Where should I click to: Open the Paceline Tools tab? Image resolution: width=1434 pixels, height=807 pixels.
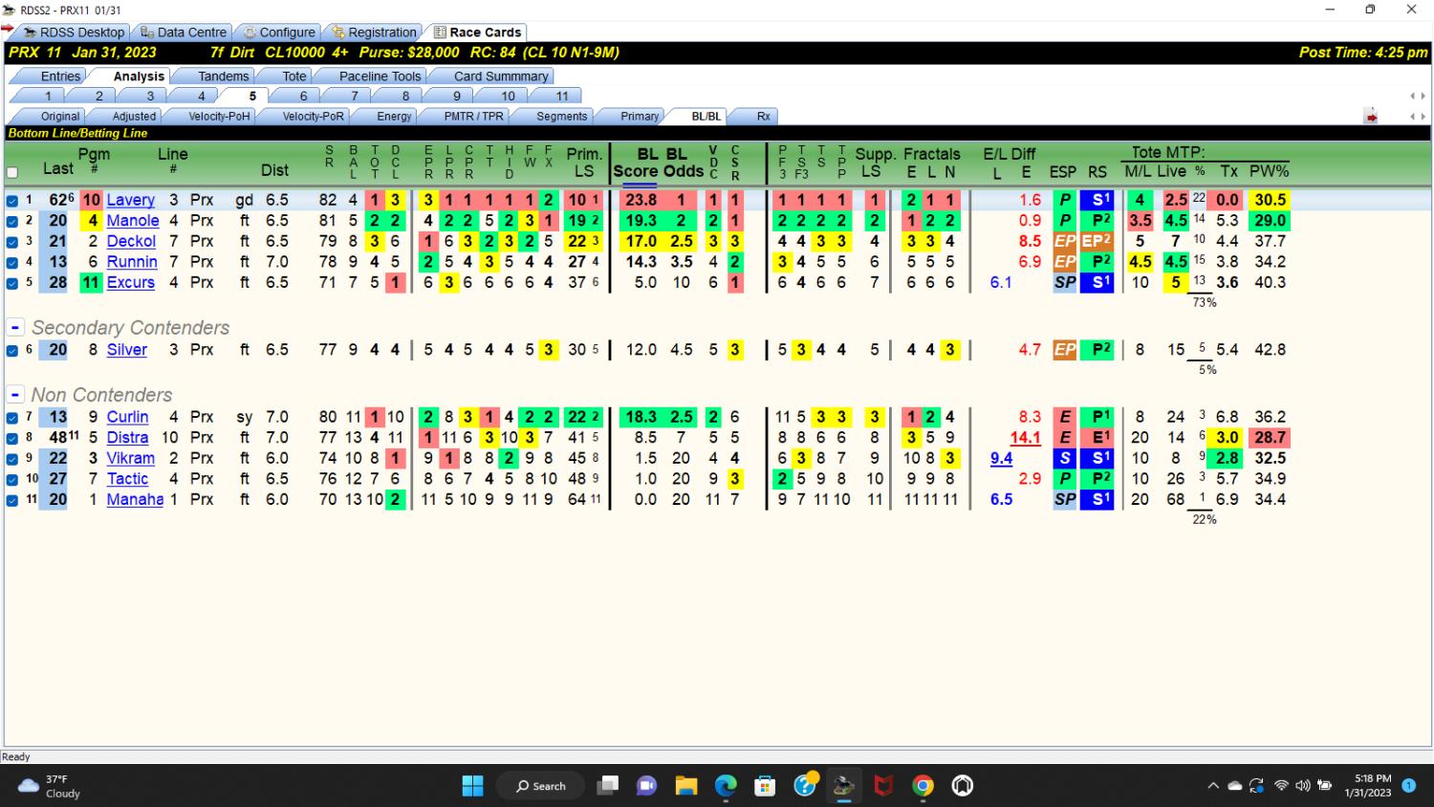tap(380, 76)
